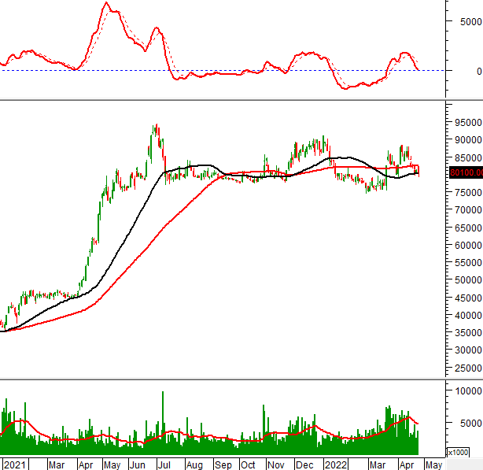Image resolution: width=483 pixels, height=470 pixels.
Task: Click the 25000 price axis value
Action: [x=468, y=368]
